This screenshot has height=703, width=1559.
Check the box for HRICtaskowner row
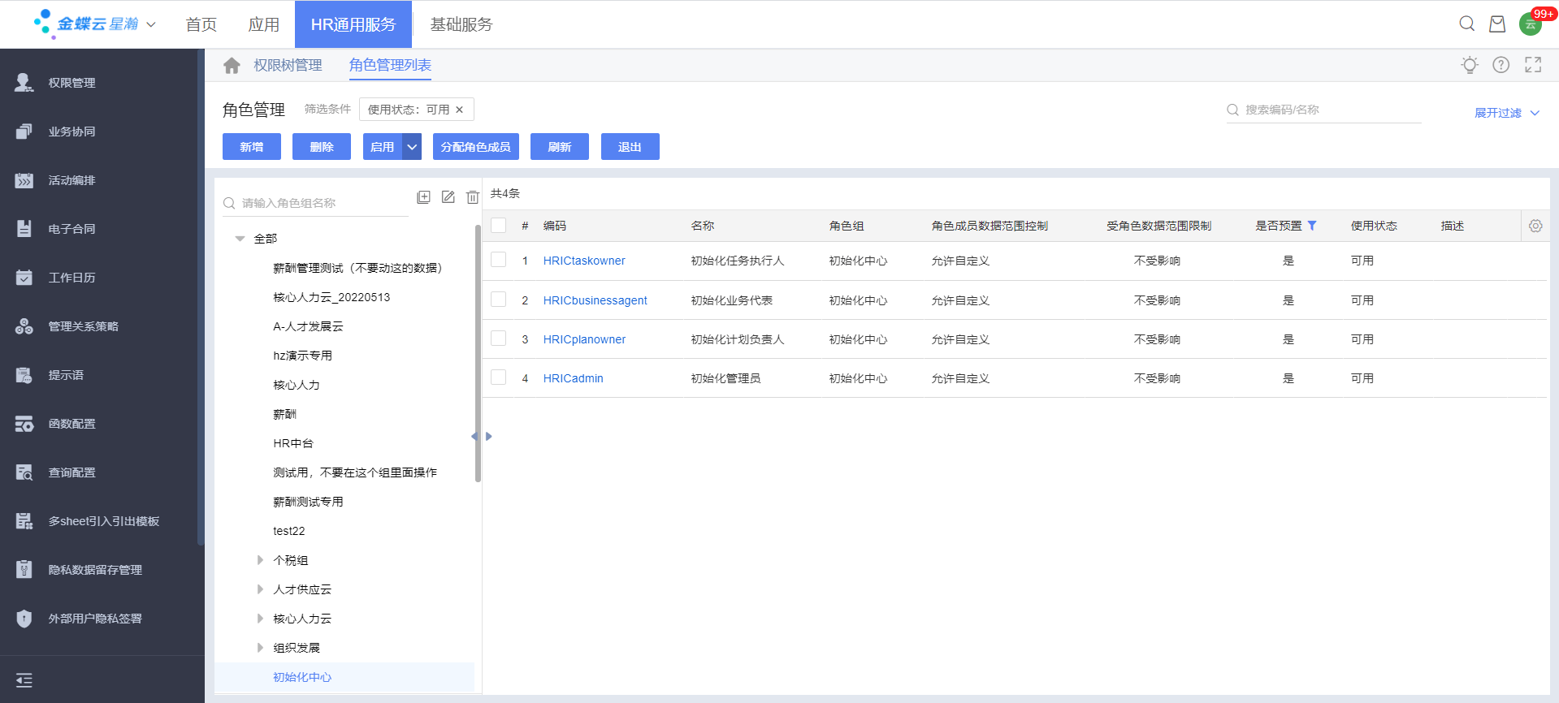tap(499, 260)
